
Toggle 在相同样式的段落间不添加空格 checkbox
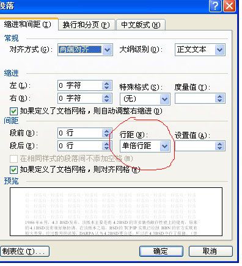(x=13, y=159)
